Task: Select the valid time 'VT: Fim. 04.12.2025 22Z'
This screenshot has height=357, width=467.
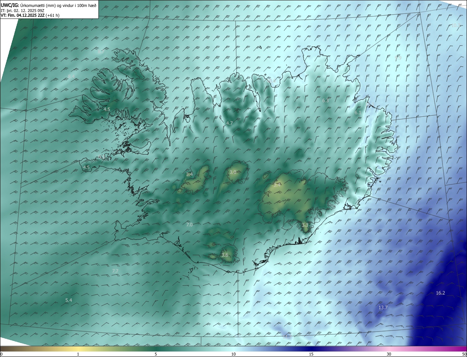Action: tap(23, 15)
